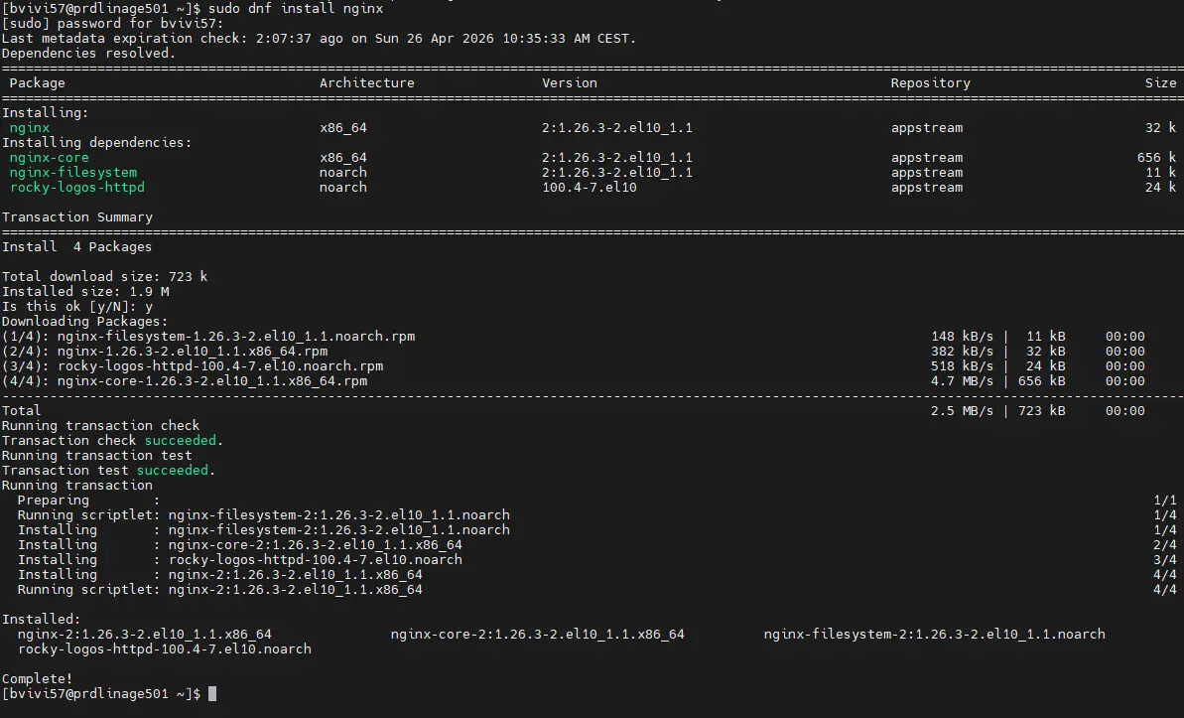Click green 'nginx-filesystem' package name
This screenshot has height=718, width=1184.
pyautogui.click(x=73, y=173)
